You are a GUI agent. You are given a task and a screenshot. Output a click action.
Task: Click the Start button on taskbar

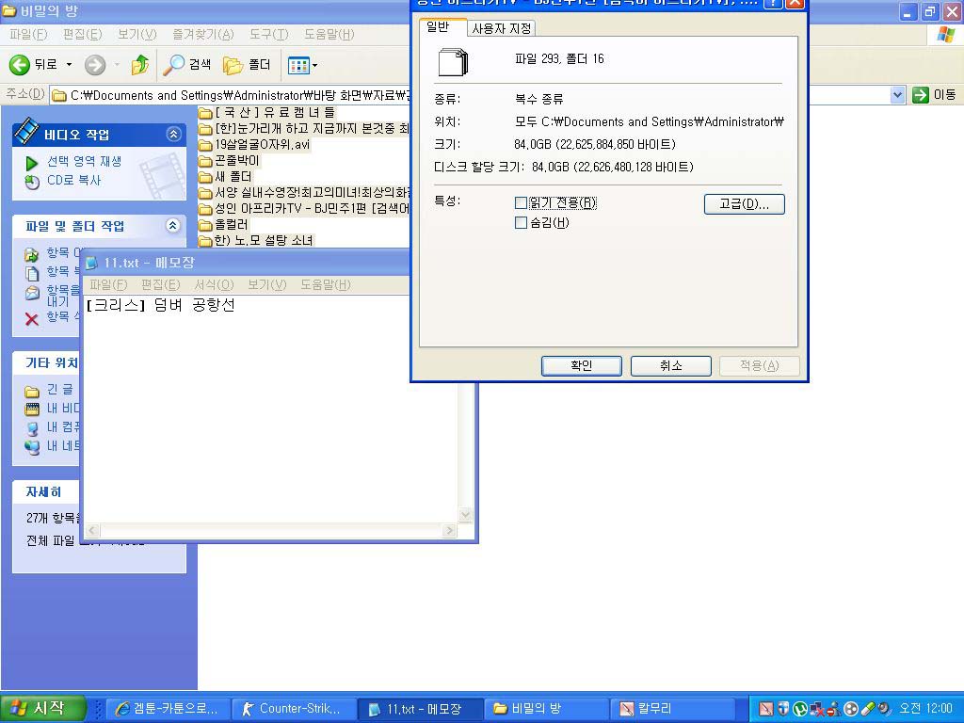[x=43, y=709]
